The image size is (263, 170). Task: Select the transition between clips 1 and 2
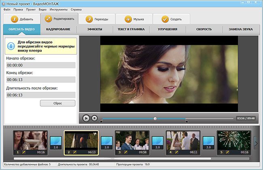coord(56,143)
